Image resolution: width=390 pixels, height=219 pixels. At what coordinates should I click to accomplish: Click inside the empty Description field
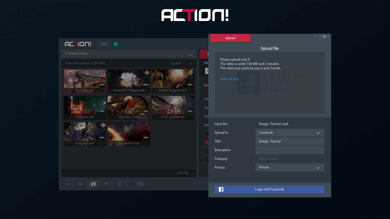coord(289,150)
